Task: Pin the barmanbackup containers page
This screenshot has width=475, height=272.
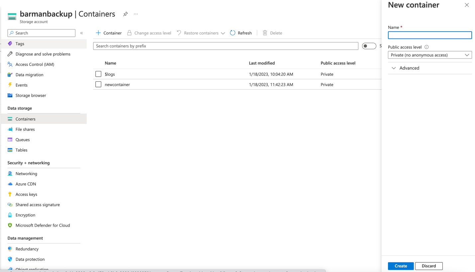Action: click(x=125, y=14)
